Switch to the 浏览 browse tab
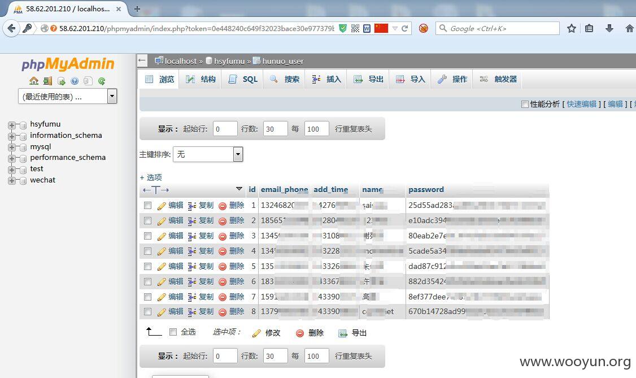 (159, 79)
